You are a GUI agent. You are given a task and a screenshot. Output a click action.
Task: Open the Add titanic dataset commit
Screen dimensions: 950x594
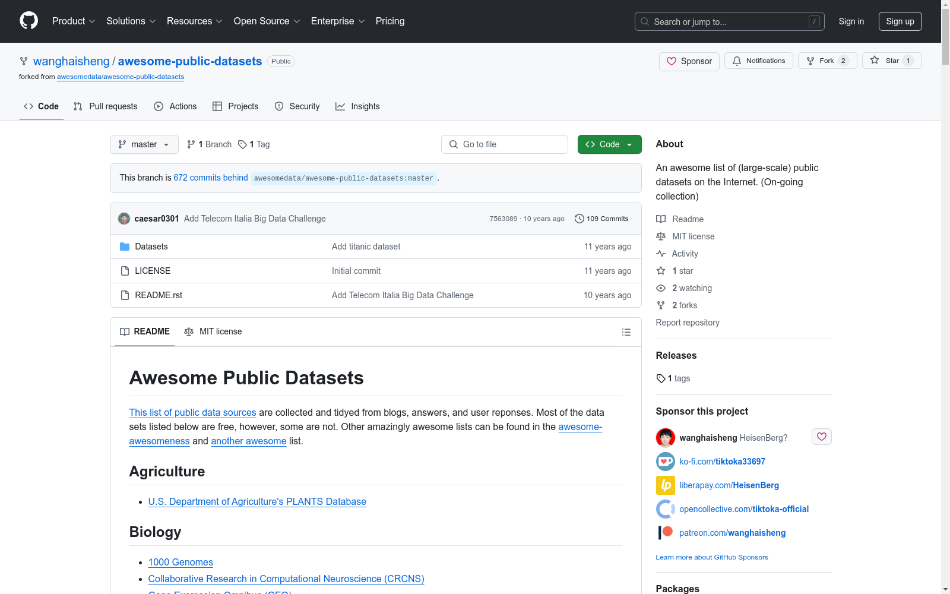point(366,247)
